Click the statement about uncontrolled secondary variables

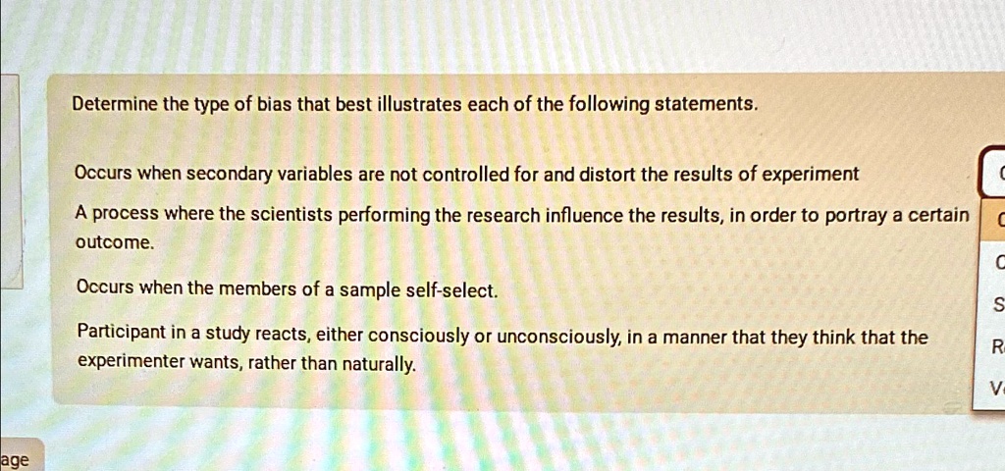click(466, 175)
